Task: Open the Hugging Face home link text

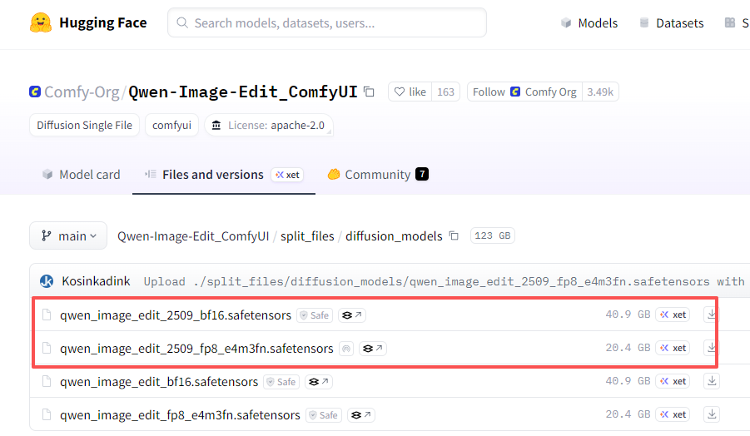Action: click(x=103, y=22)
